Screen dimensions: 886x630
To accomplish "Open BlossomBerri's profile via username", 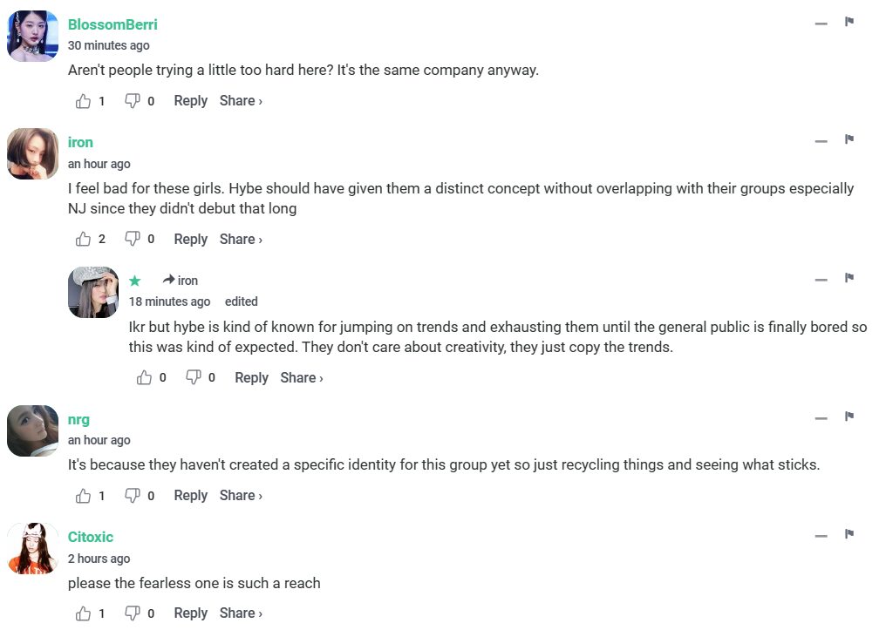I will [112, 24].
